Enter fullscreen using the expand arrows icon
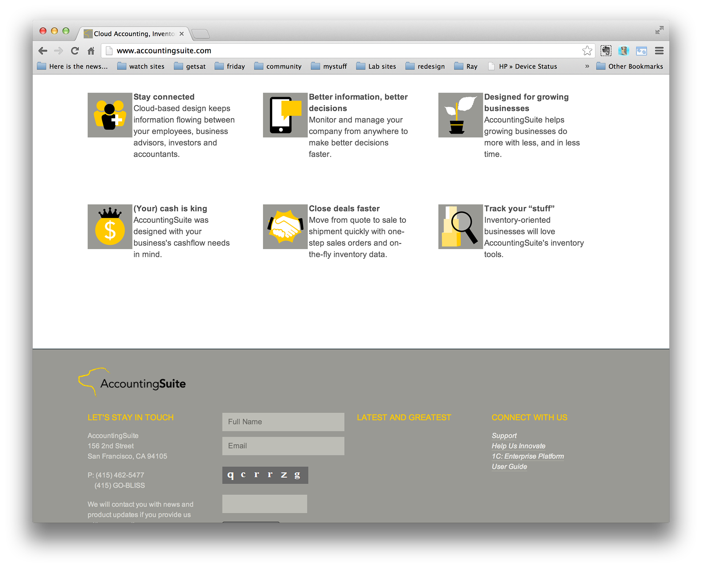This screenshot has width=702, height=568. 659,30
